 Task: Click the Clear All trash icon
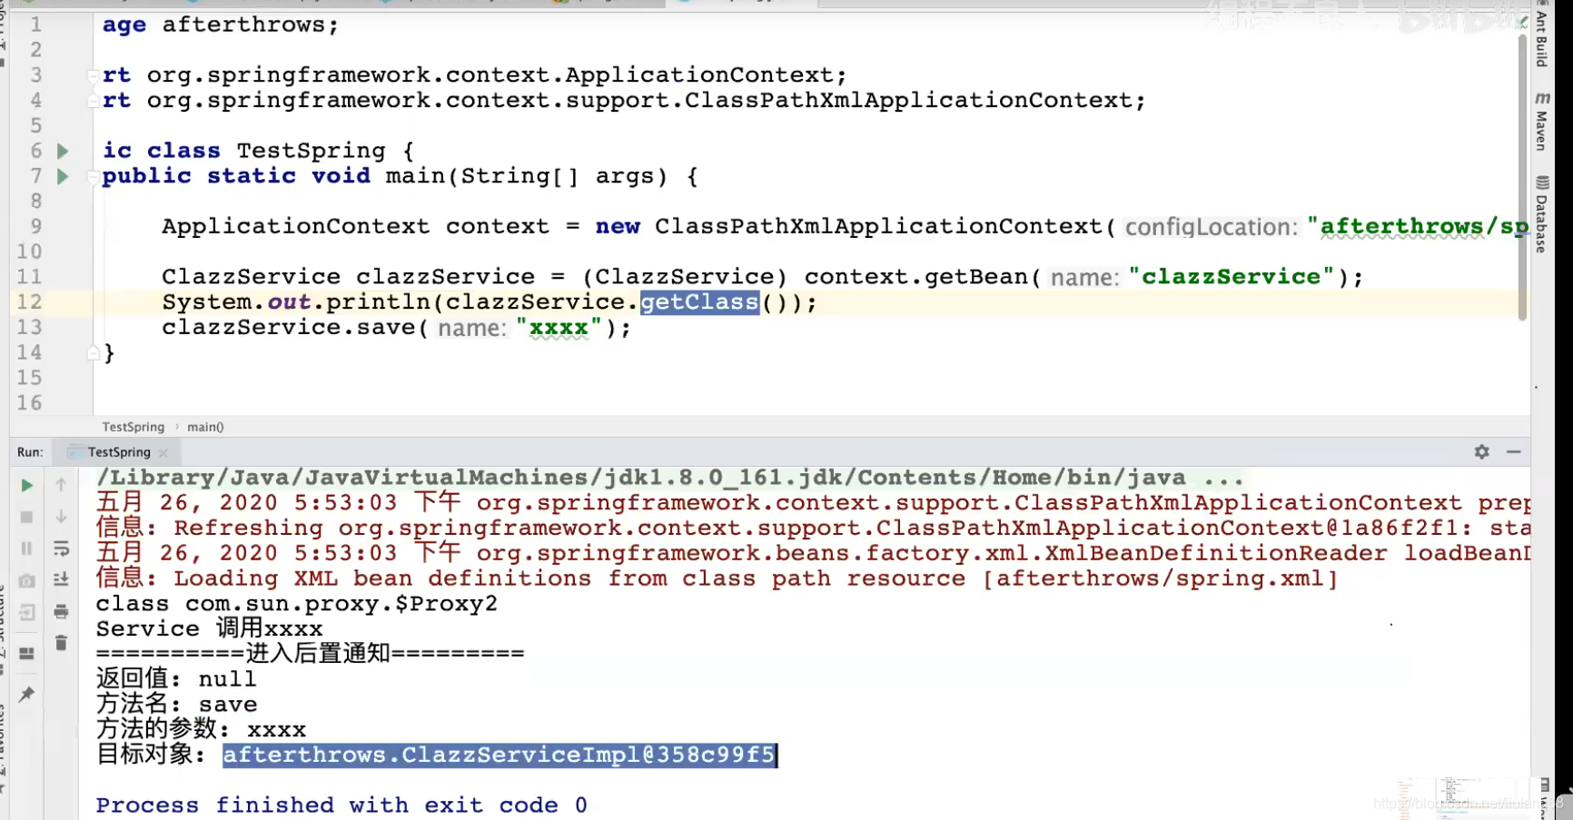(x=61, y=643)
